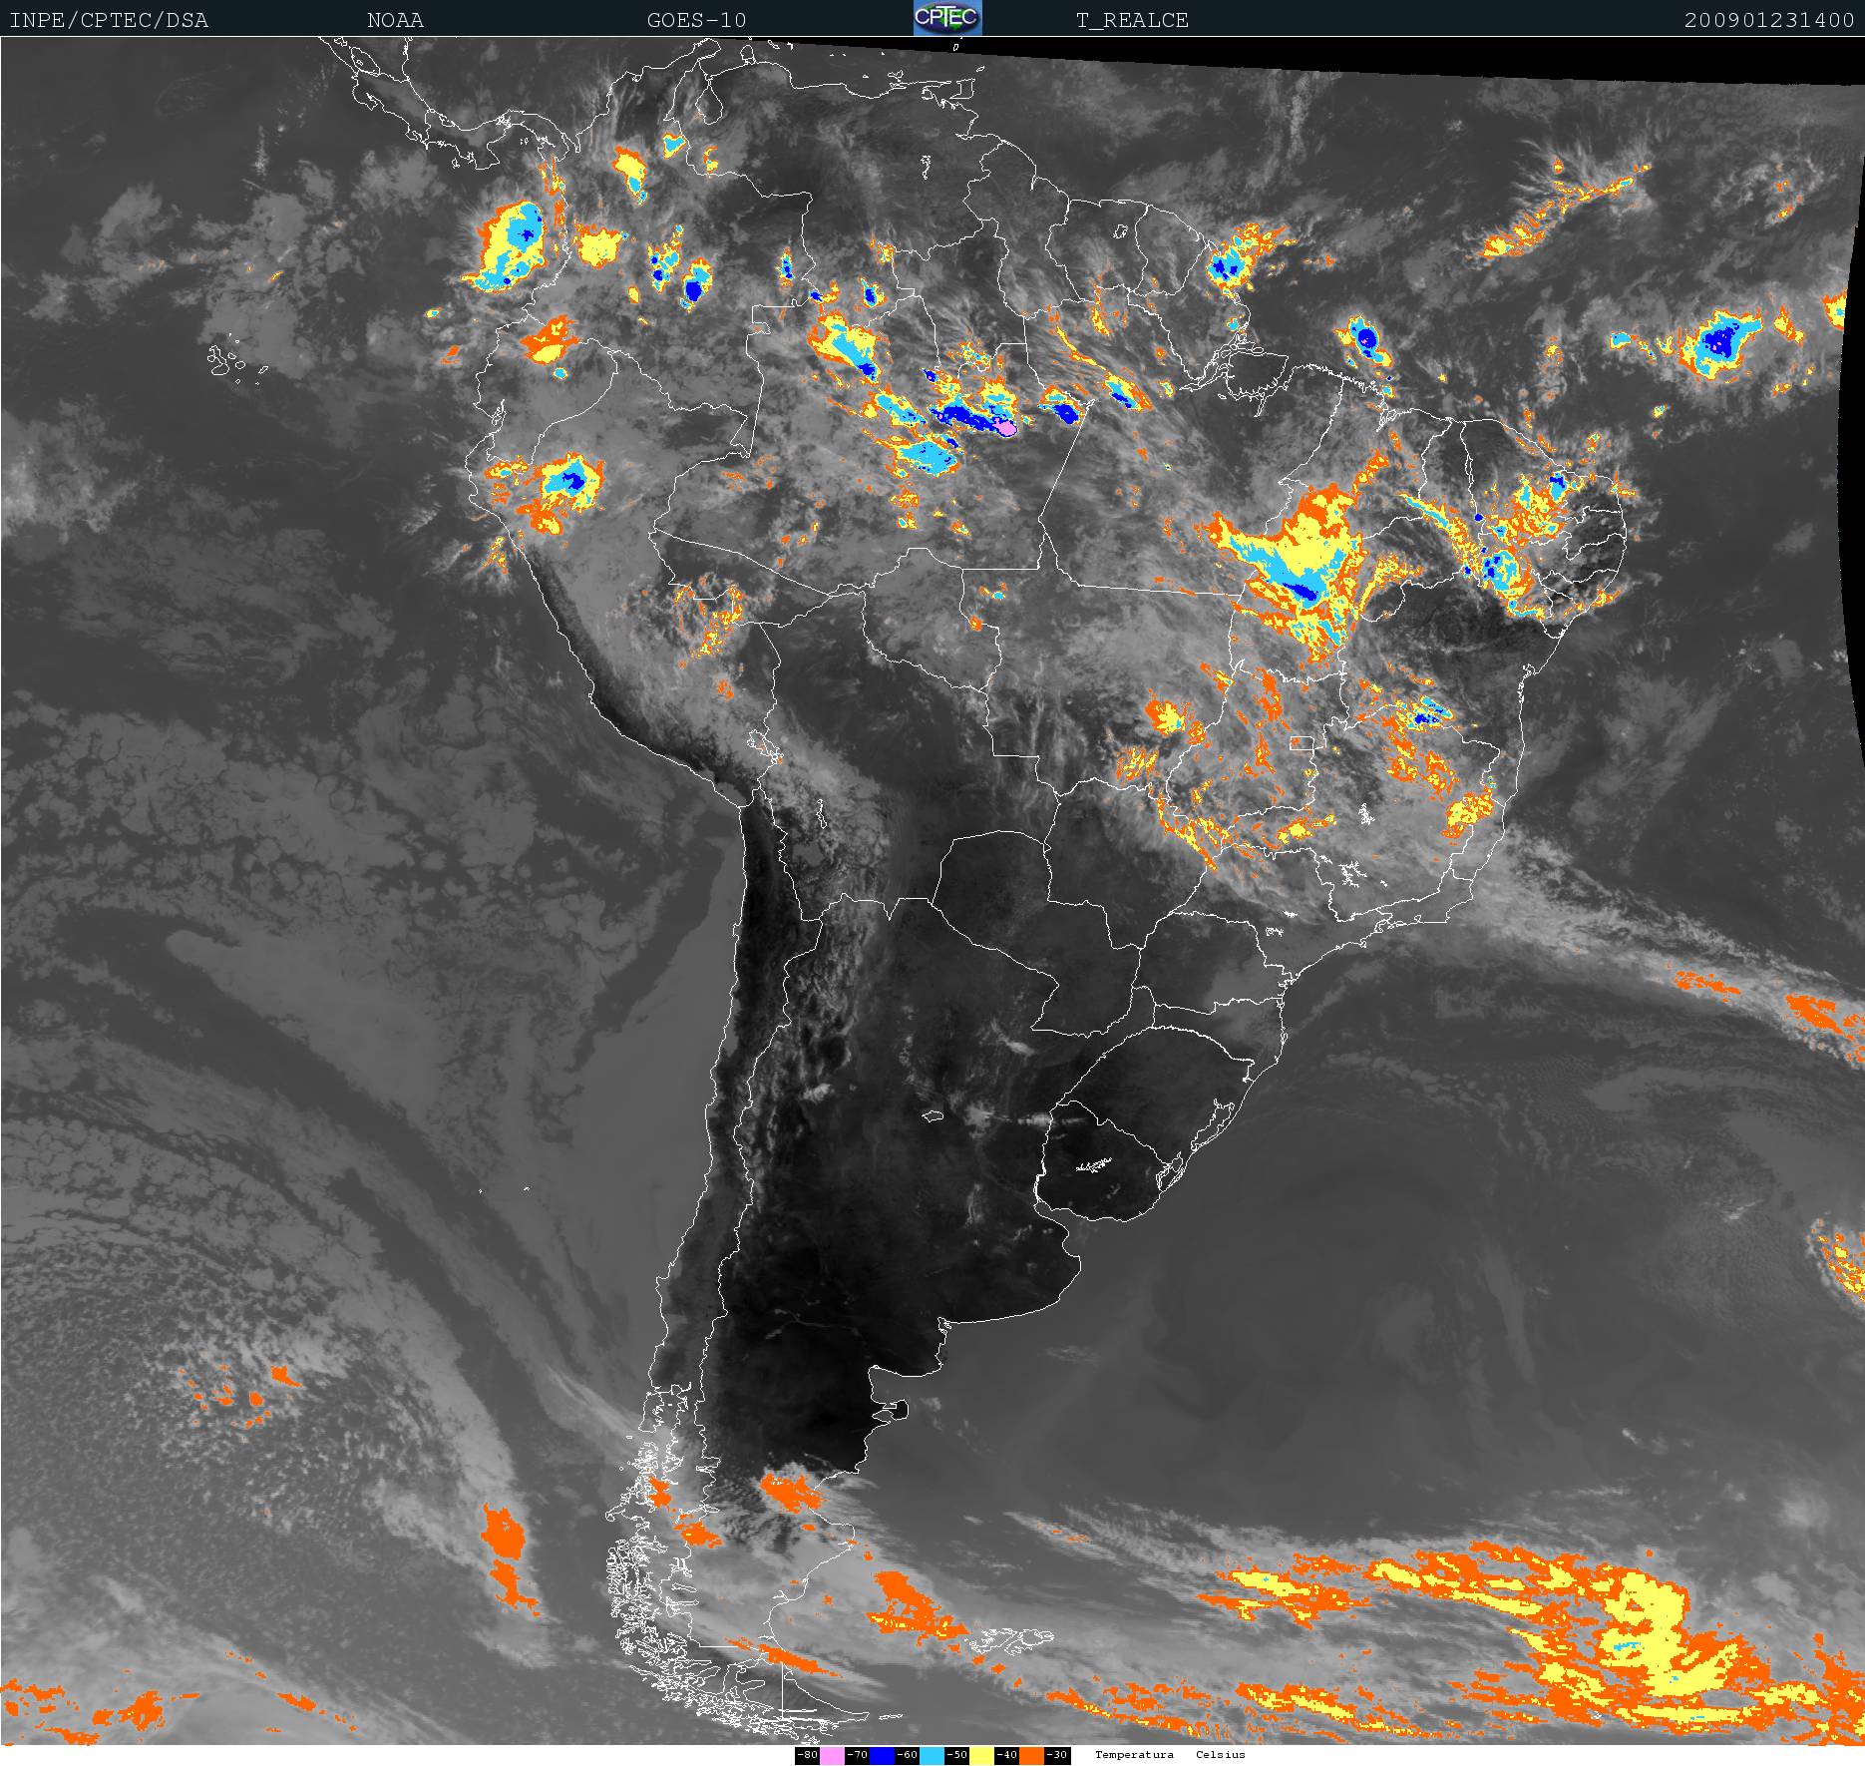Click the T_REALCE product label
The width and height of the screenshot is (1865, 1766).
(x=1132, y=20)
